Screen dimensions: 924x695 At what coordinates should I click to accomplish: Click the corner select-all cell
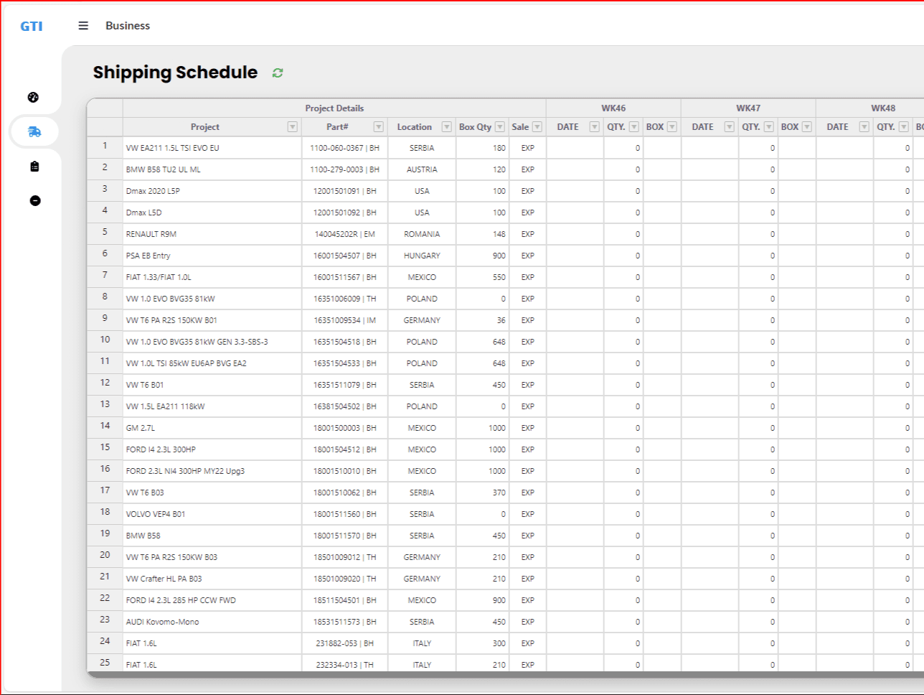coord(105,118)
